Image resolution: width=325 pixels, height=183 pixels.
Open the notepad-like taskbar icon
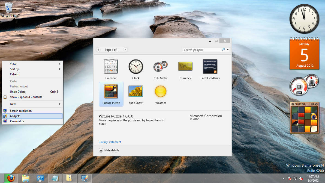55,178
